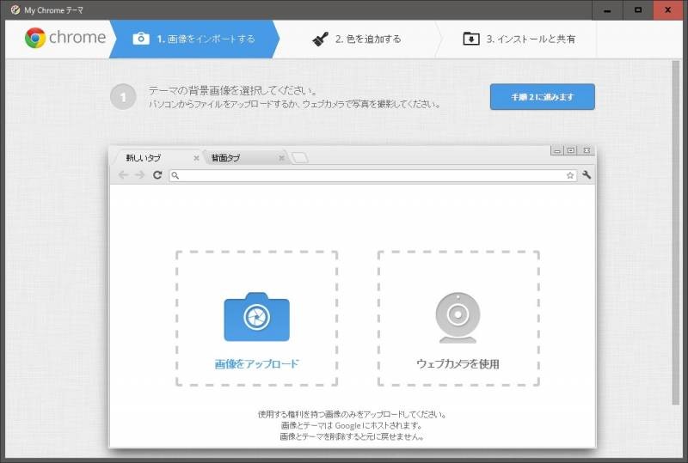
Task: Click the preview browser forward arrow
Action: 139,175
